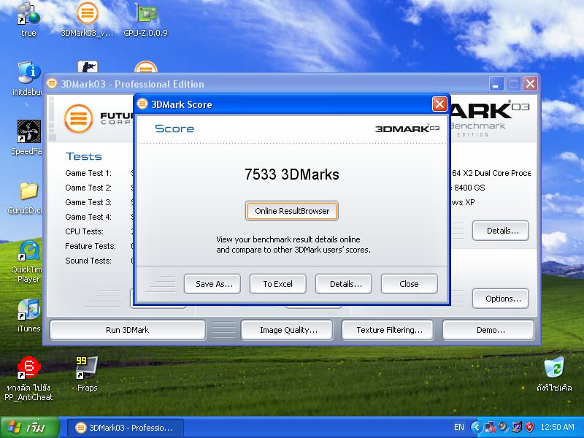Screen dimensions: 584x438
Task: Click the EN language indicator
Action: point(459,427)
